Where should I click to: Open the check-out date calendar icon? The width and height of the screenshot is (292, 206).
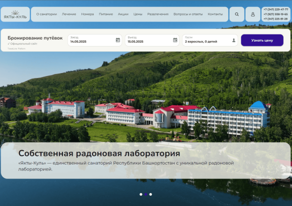tap(175, 40)
